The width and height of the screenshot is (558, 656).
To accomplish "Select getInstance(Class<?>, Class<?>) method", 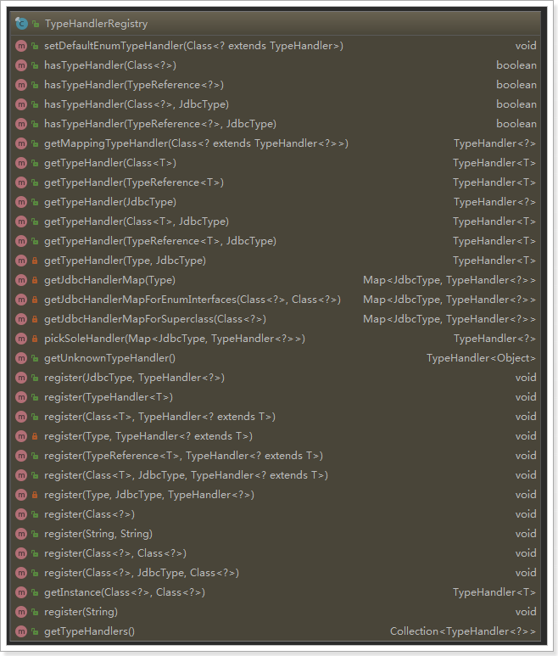I will 124,592.
